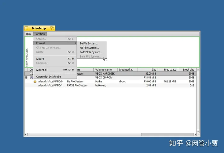
Task: Sort by the Volume name column header
Action: pyautogui.click(x=105, y=70)
